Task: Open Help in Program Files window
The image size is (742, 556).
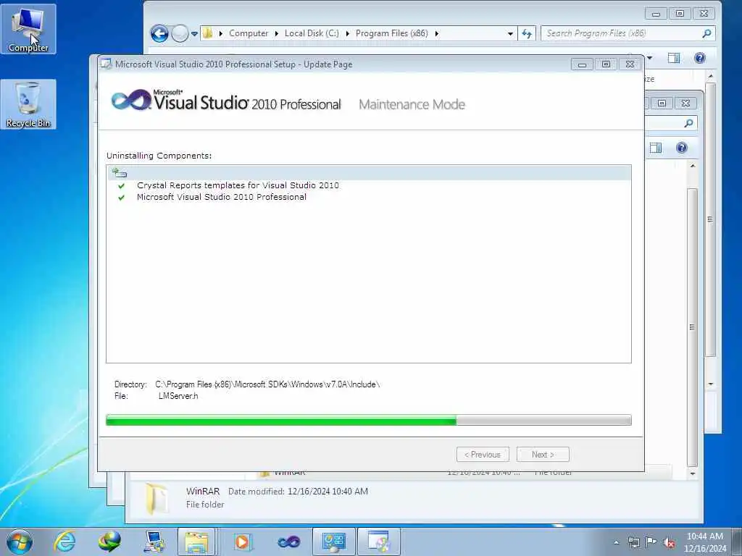Action: point(699,58)
